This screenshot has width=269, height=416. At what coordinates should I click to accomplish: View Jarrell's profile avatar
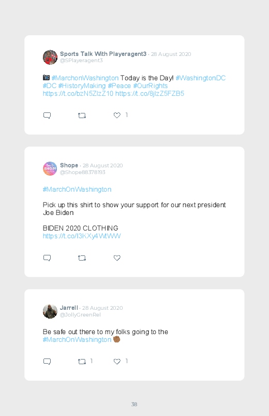pos(50,311)
